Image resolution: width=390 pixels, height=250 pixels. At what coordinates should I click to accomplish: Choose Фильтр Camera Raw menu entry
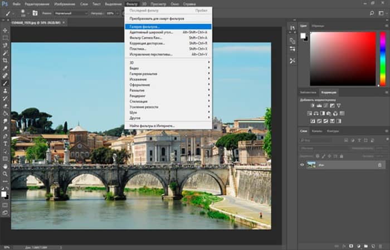(x=168, y=38)
